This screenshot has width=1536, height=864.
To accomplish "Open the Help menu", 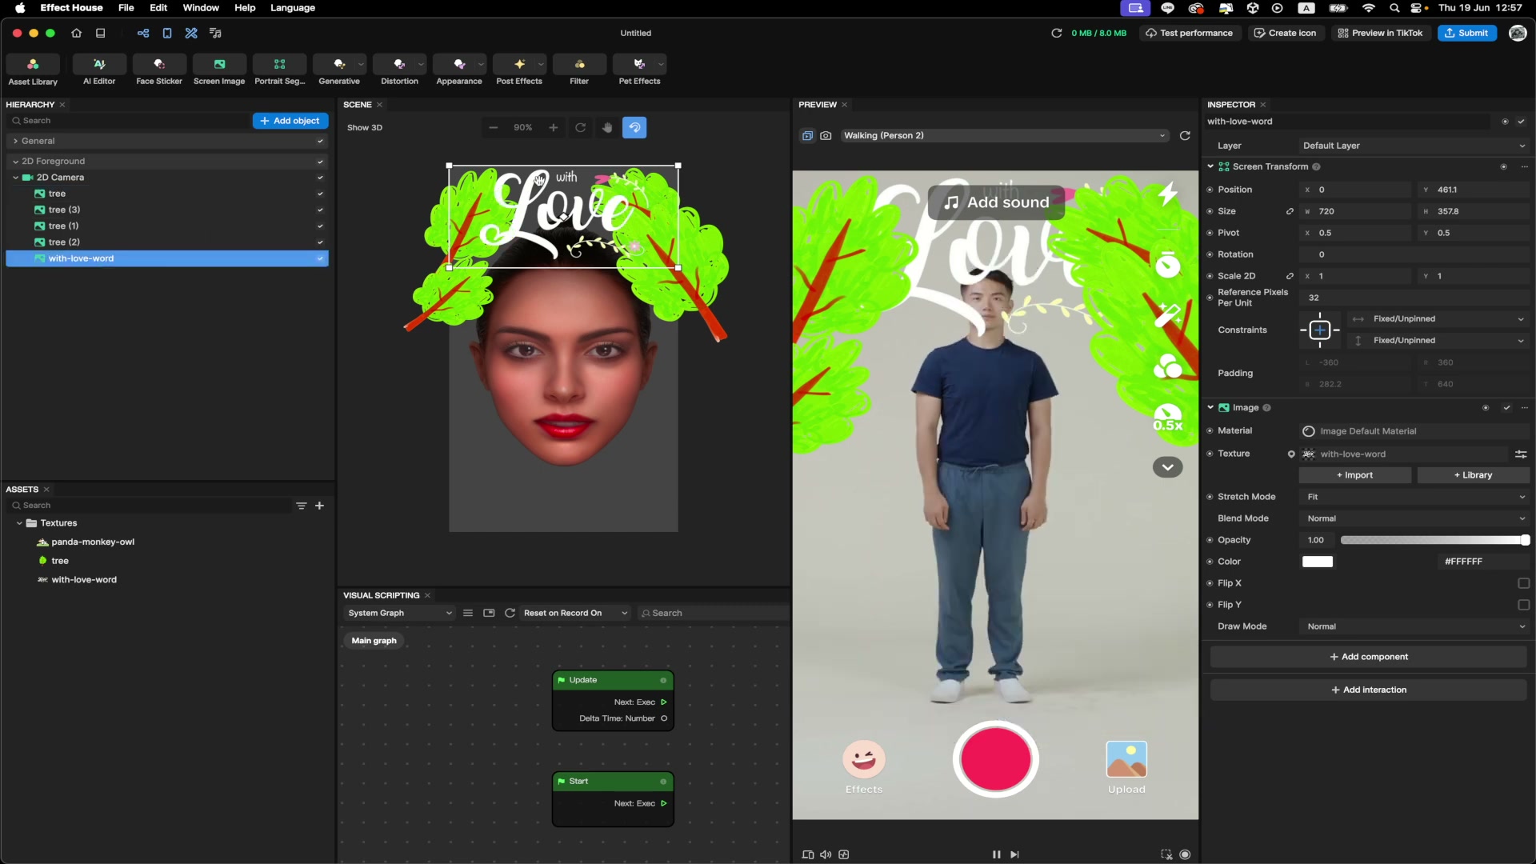I will pos(245,8).
